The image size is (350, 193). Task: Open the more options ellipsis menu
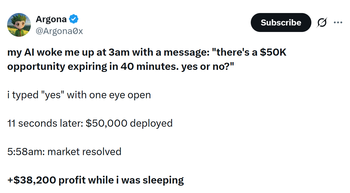338,22
